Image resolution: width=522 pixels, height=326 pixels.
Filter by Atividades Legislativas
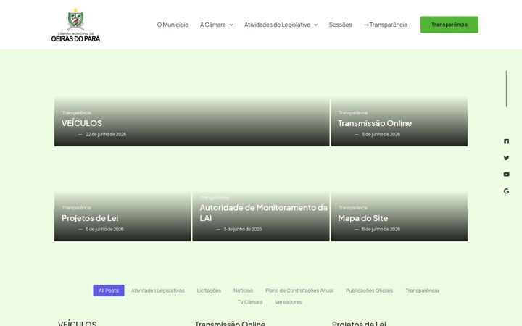click(x=158, y=291)
